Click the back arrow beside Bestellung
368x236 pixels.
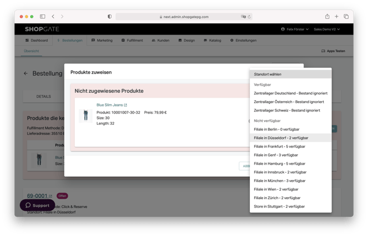[26, 73]
